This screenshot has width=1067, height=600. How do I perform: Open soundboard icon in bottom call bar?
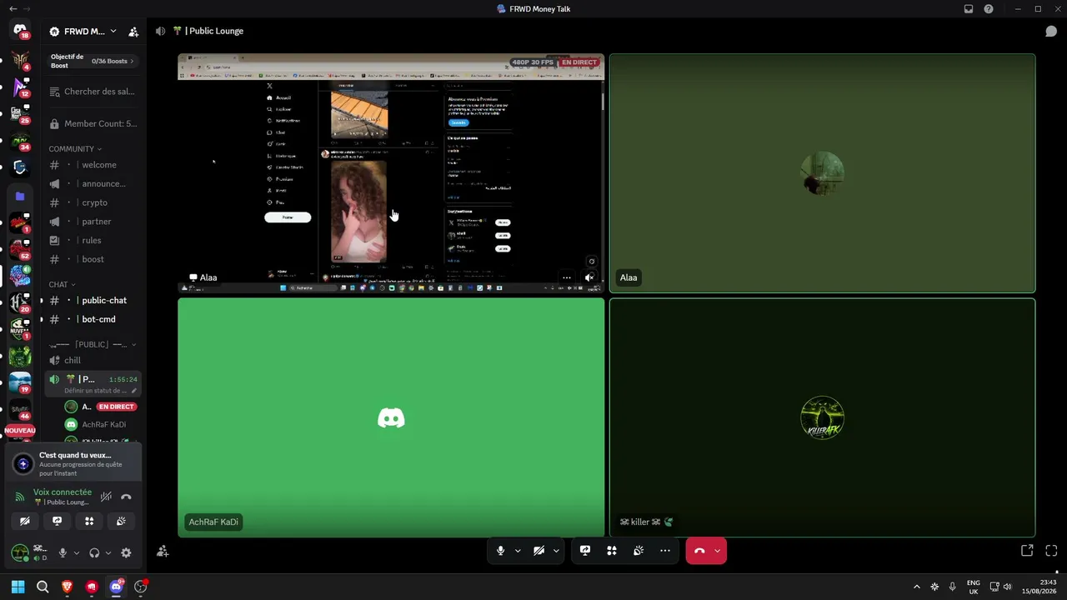pos(639,551)
